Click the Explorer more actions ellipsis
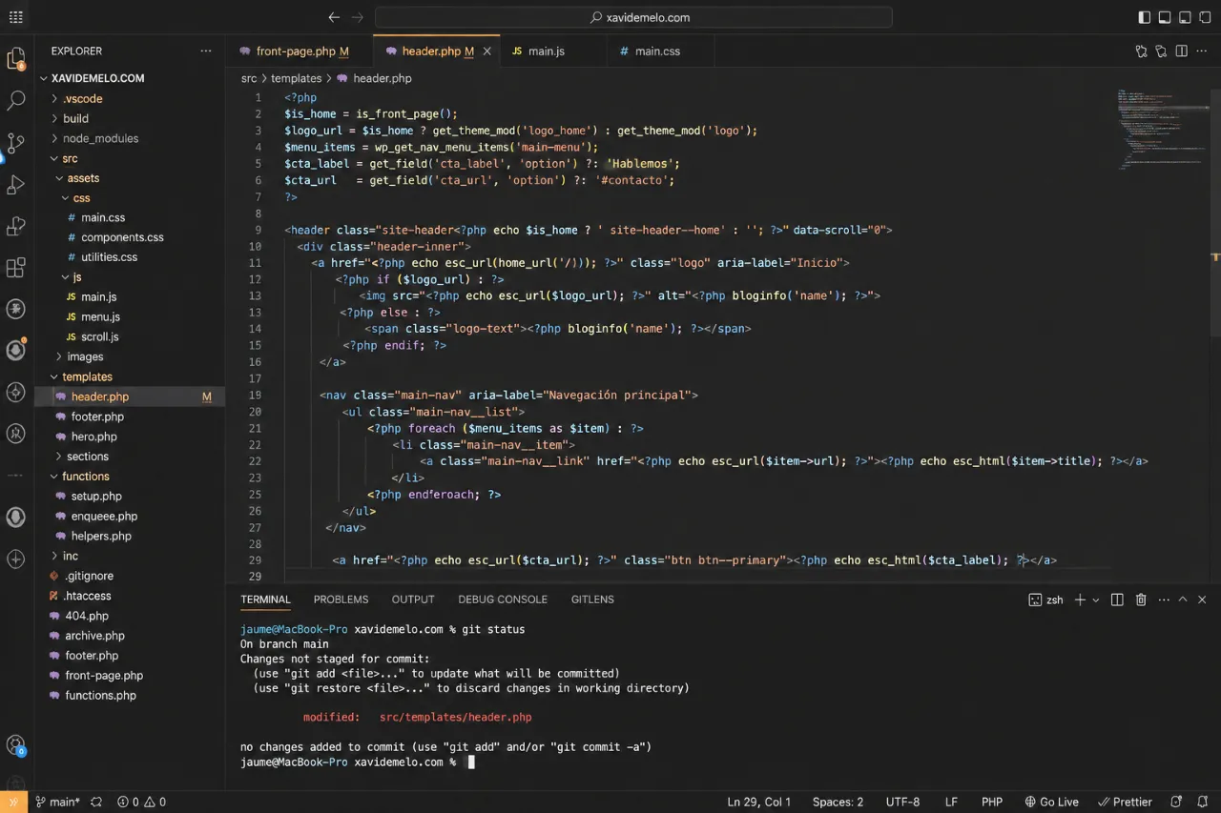1221x813 pixels. point(206,51)
